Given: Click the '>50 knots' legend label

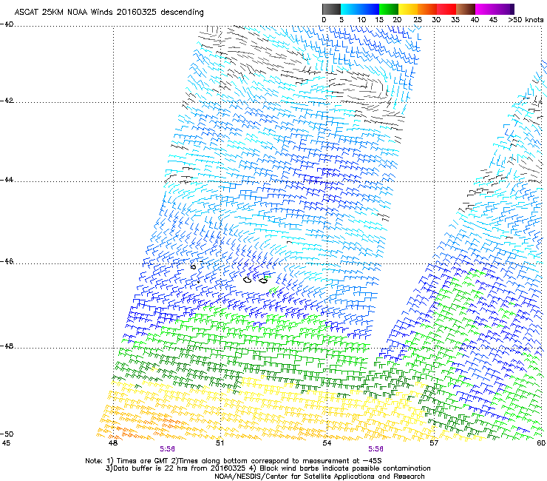Looking at the screenshot, I should [526, 20].
